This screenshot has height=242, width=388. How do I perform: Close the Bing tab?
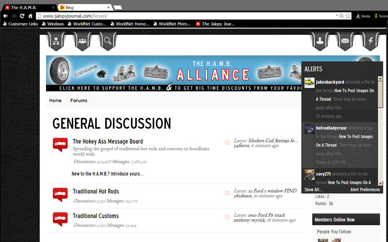(x=108, y=7)
